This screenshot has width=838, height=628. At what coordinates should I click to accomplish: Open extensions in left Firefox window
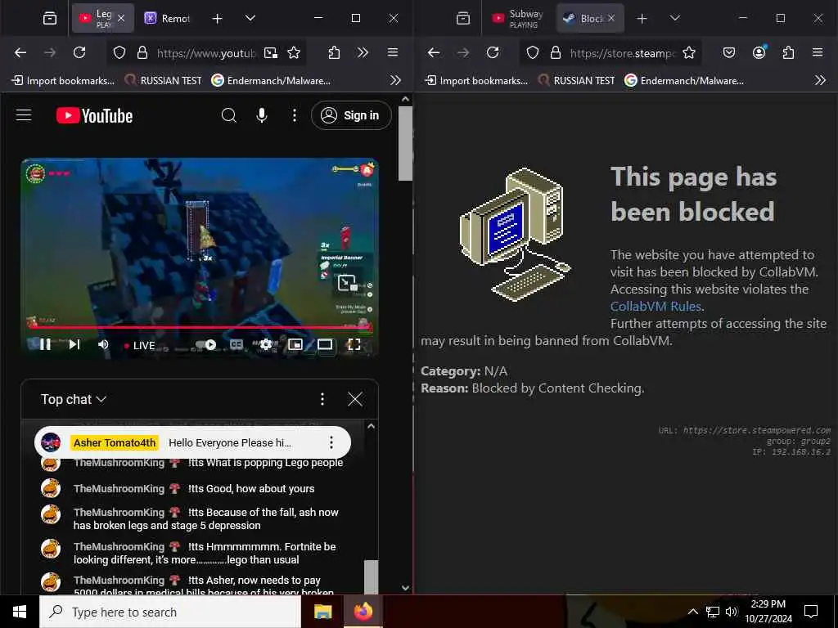pyautogui.click(x=334, y=52)
